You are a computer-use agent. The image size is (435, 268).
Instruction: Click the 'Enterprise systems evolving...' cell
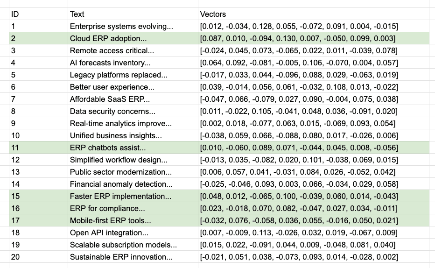click(x=115, y=26)
